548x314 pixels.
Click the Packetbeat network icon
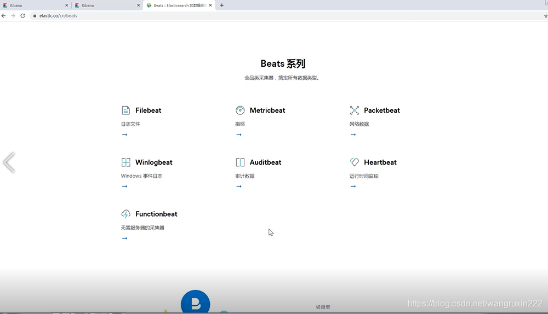(x=355, y=111)
